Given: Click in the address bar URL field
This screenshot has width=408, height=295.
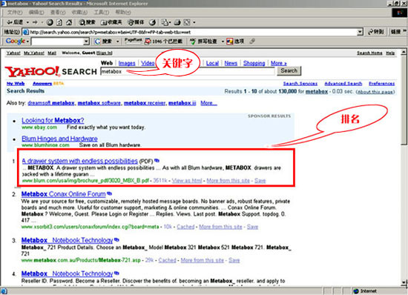Looking at the screenshot, I should pos(190,32).
